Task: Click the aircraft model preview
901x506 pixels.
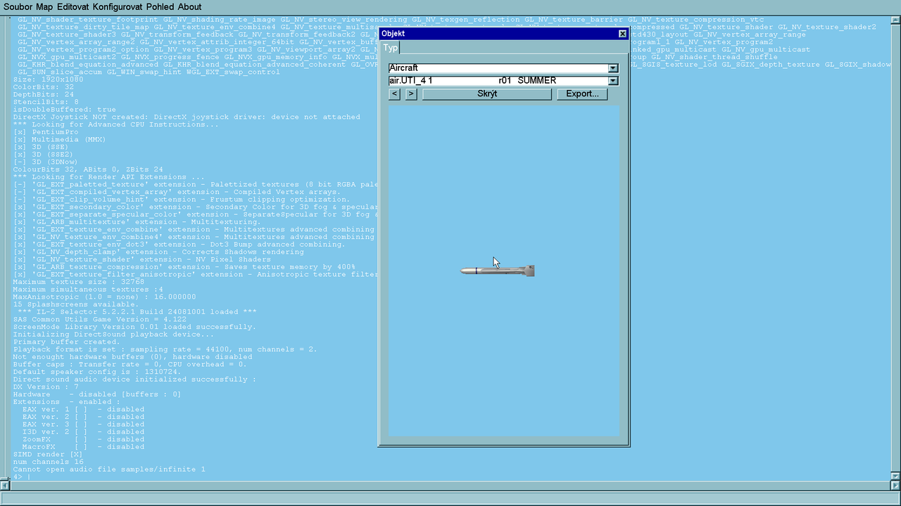Action: click(498, 271)
